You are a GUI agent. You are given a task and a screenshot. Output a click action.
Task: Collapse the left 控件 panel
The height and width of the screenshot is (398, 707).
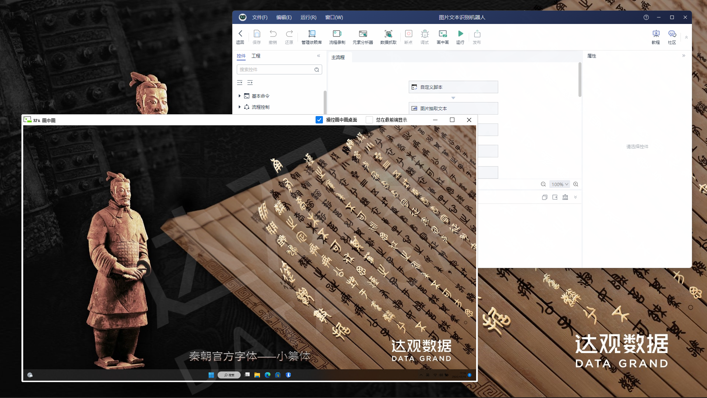tap(319, 56)
